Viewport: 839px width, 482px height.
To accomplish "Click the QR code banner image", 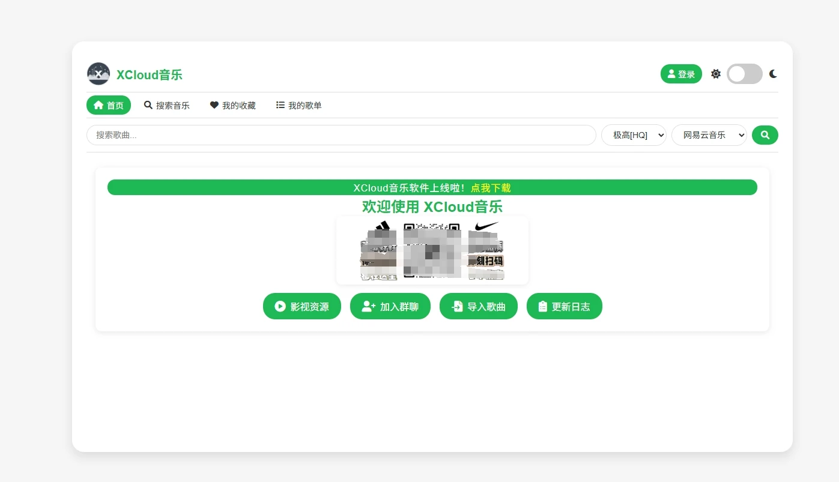I will (x=432, y=250).
